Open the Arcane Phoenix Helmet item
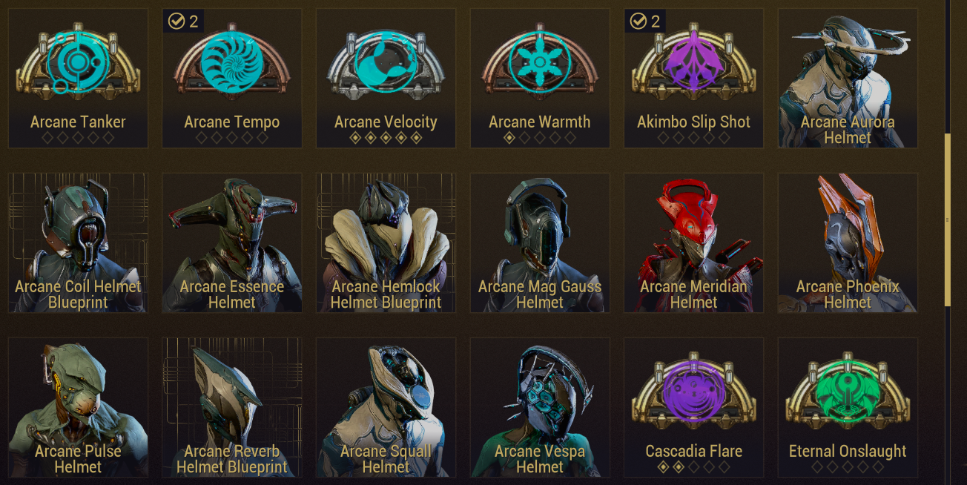 (848, 242)
